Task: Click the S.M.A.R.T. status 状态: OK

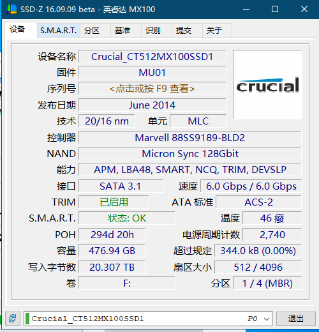Action: [127, 218]
